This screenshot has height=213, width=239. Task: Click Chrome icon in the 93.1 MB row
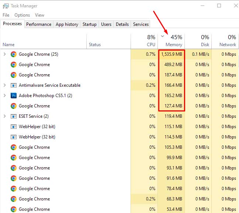tap(14, 168)
